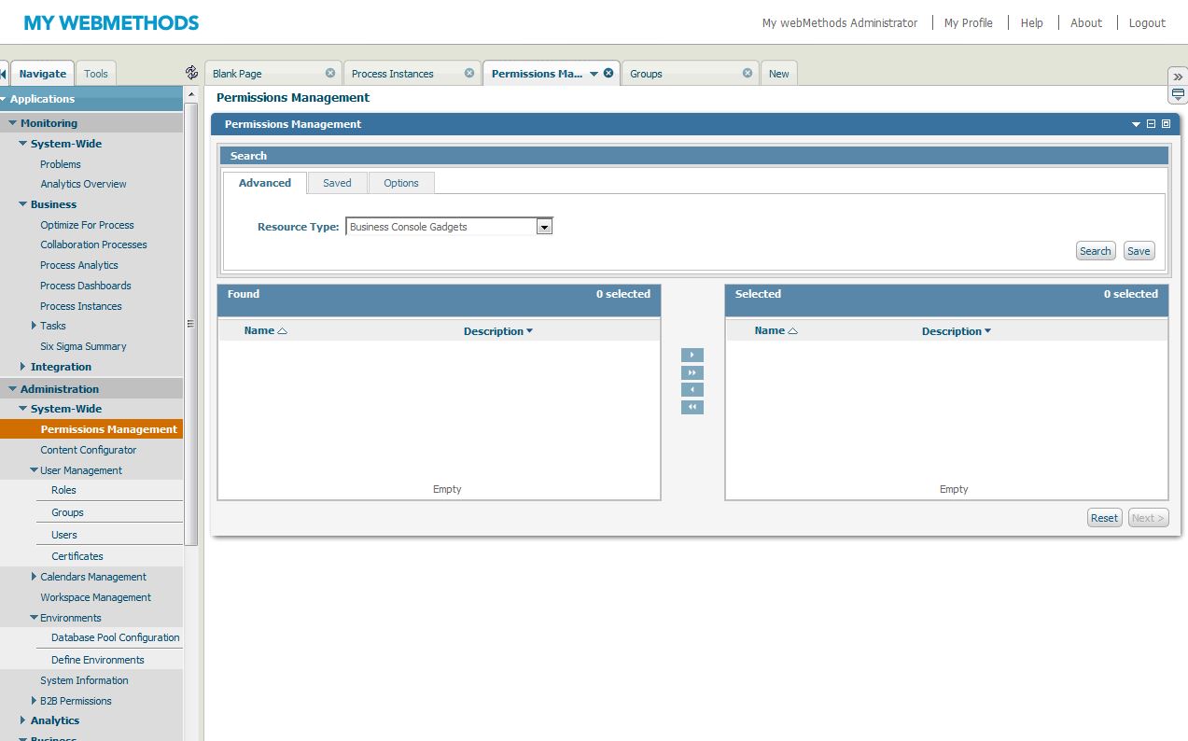Open the Tools tab
Screen dimensions: 1188x741
point(96,74)
